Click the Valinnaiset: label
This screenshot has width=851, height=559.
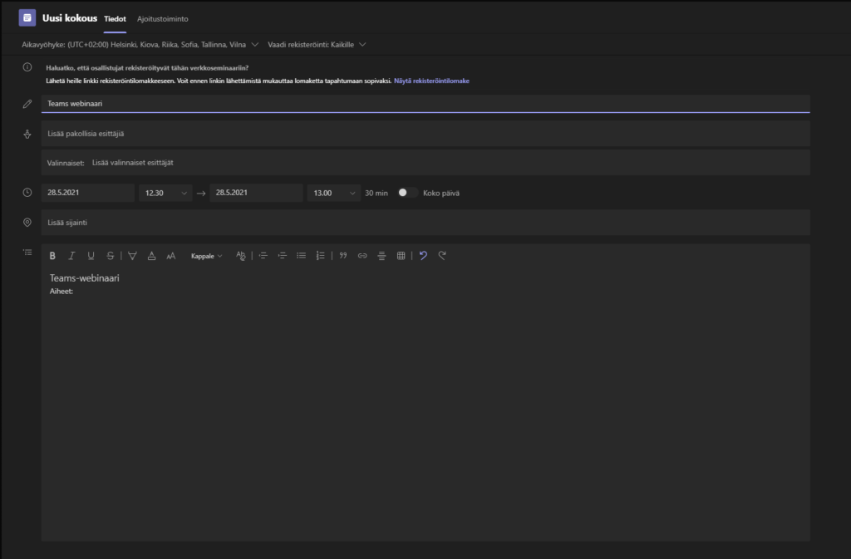coord(65,163)
